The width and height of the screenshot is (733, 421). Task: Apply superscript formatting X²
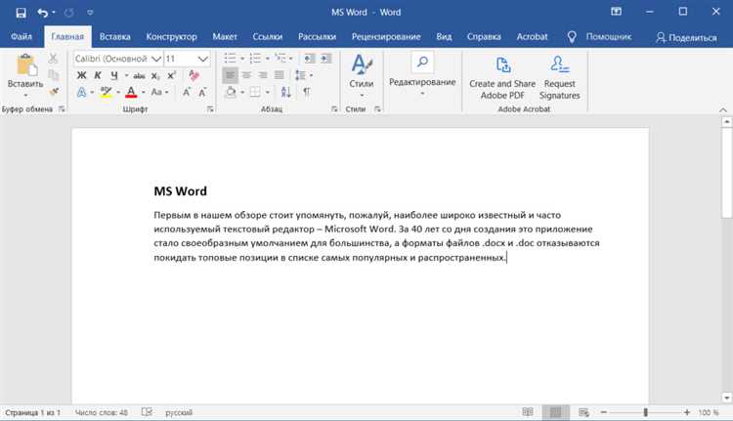tap(172, 75)
